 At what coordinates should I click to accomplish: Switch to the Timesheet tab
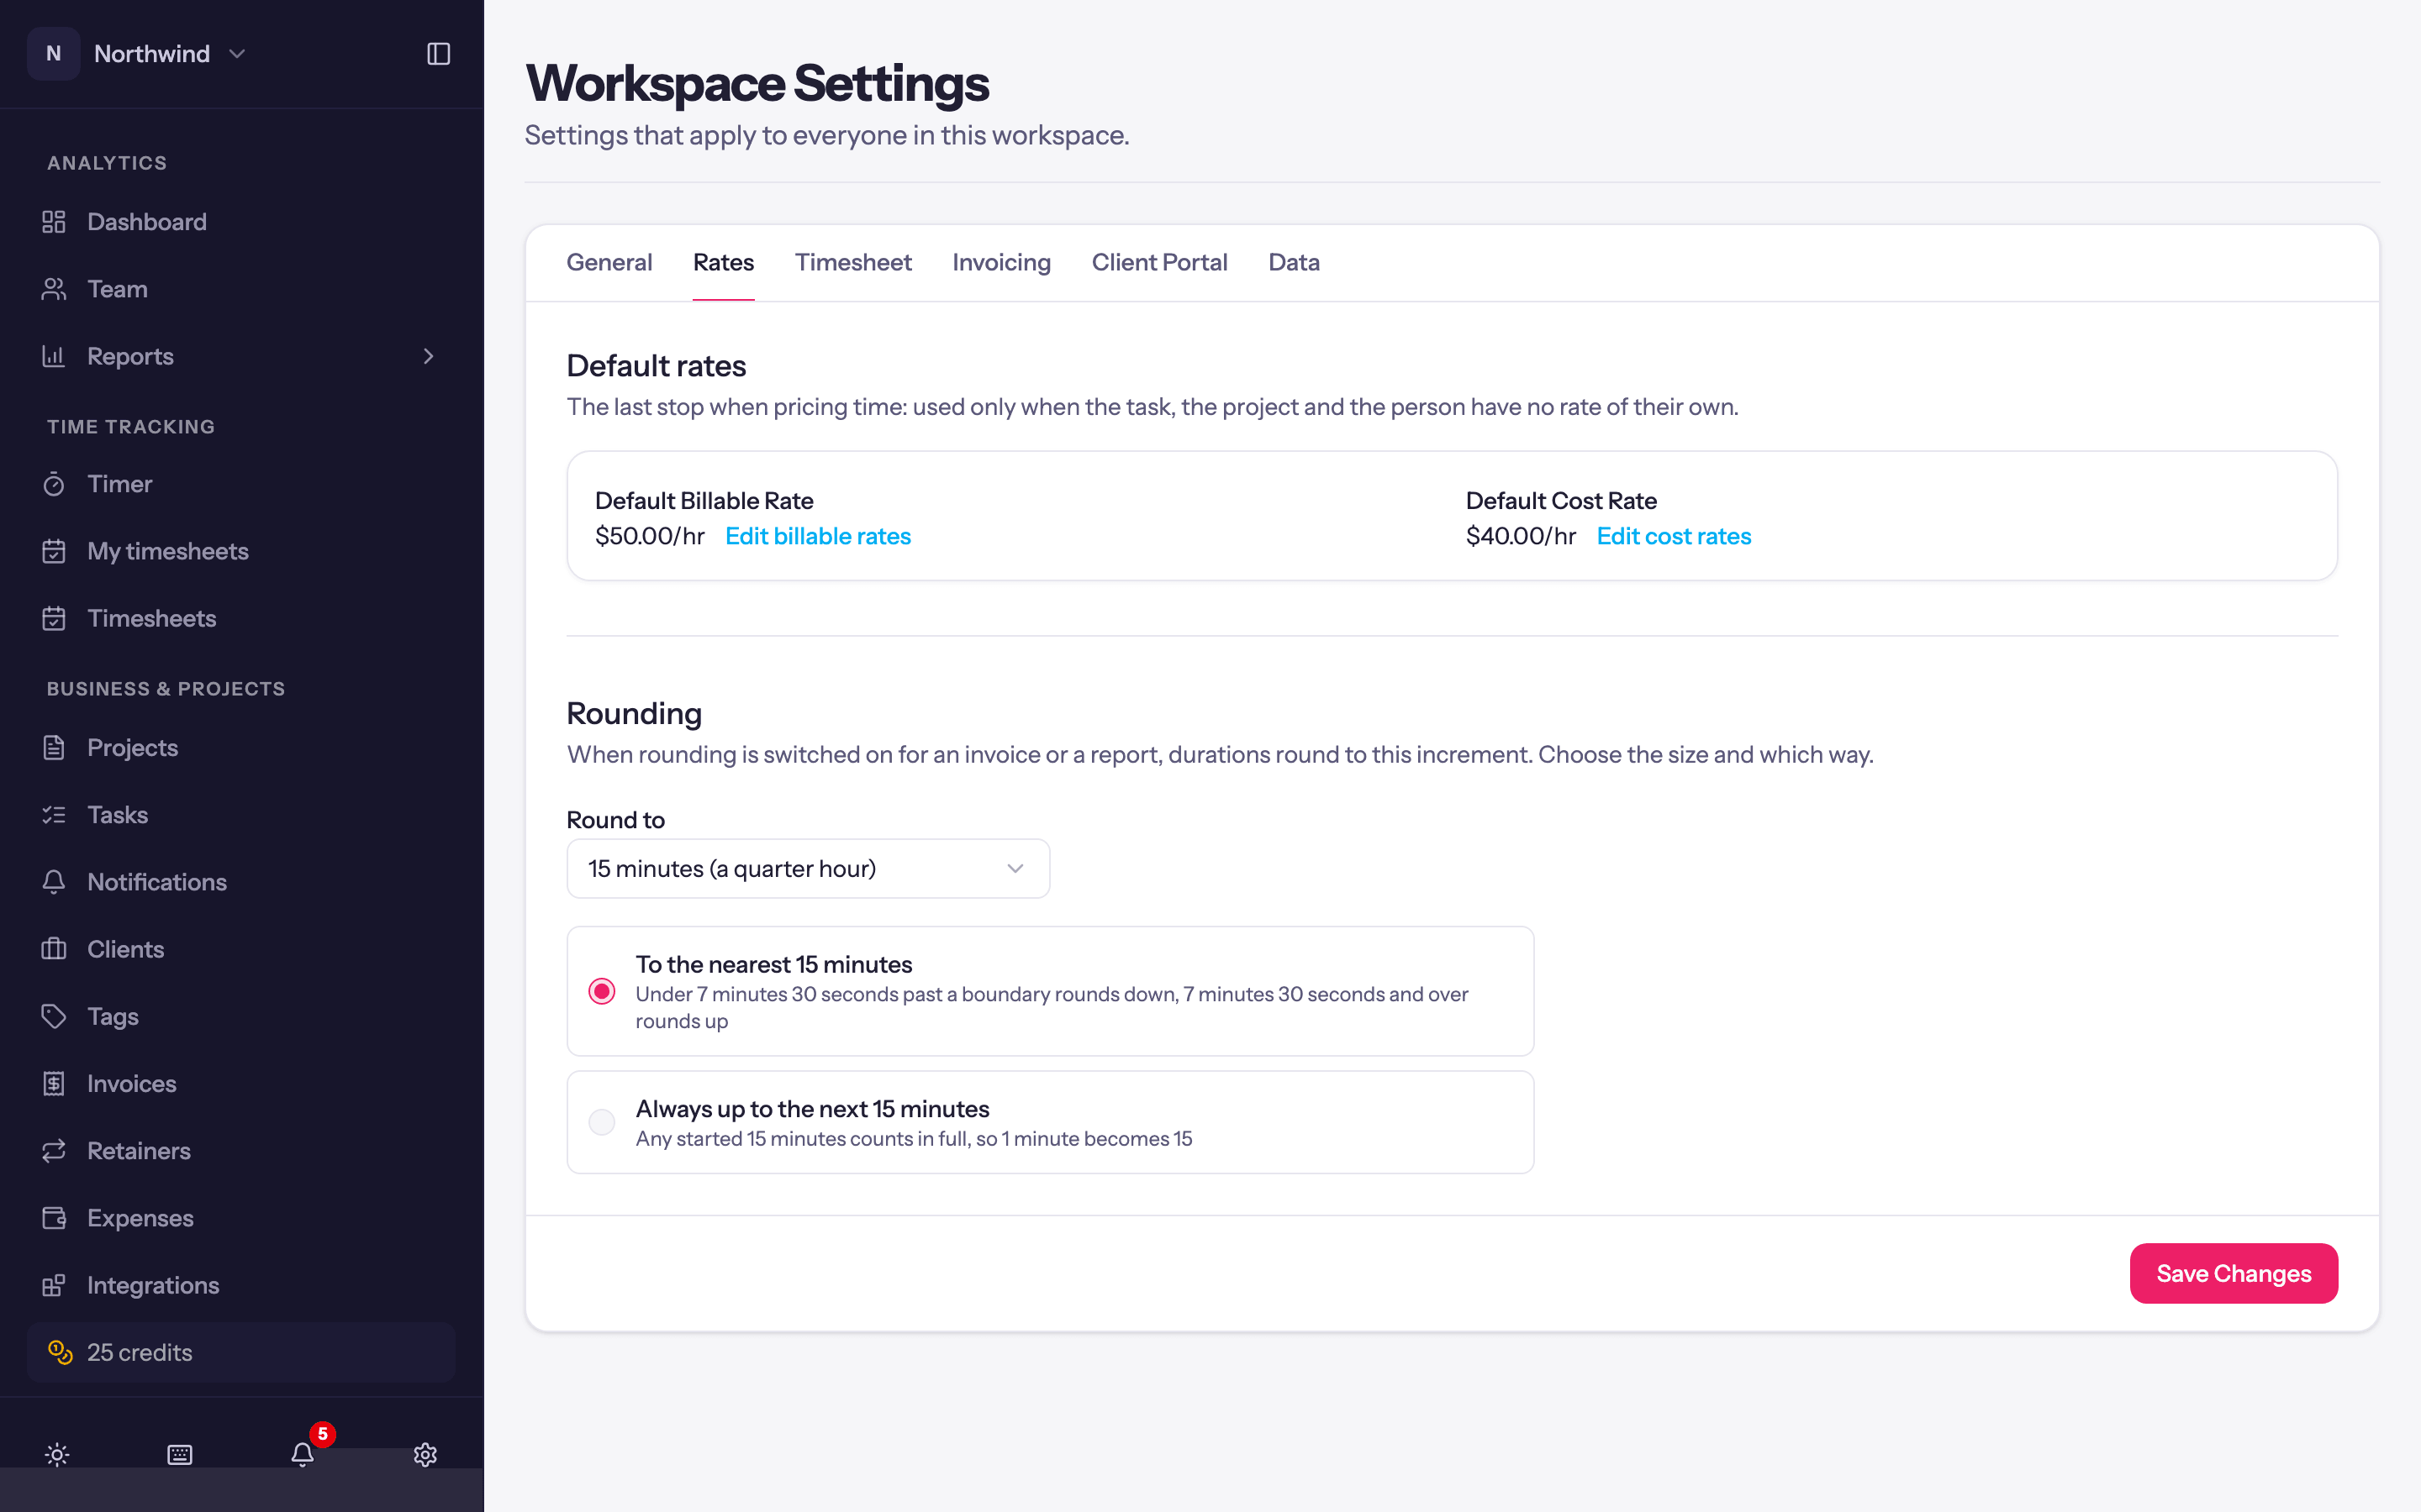pos(853,262)
